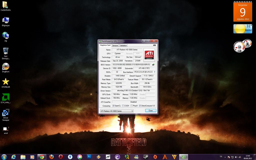Select the amd desktop icon
Image resolution: width=256 pixels, height=160 pixels.
point(6,130)
